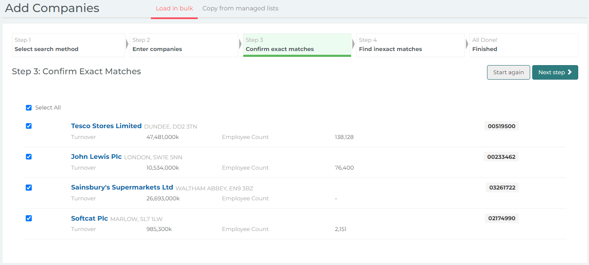The height and width of the screenshot is (265, 589).
Task: Uncheck the Tesco Stores Limited checkbox
Action: coord(29,126)
